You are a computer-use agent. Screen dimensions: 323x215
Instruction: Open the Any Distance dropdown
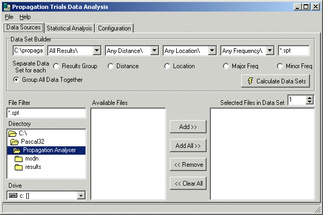[154, 51]
